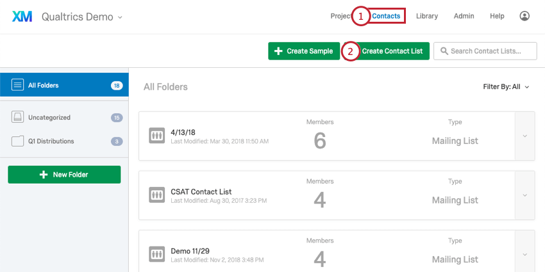Open the Qualtrics Demo account dropdown
The width and height of the screenshot is (545, 272).
click(x=82, y=17)
